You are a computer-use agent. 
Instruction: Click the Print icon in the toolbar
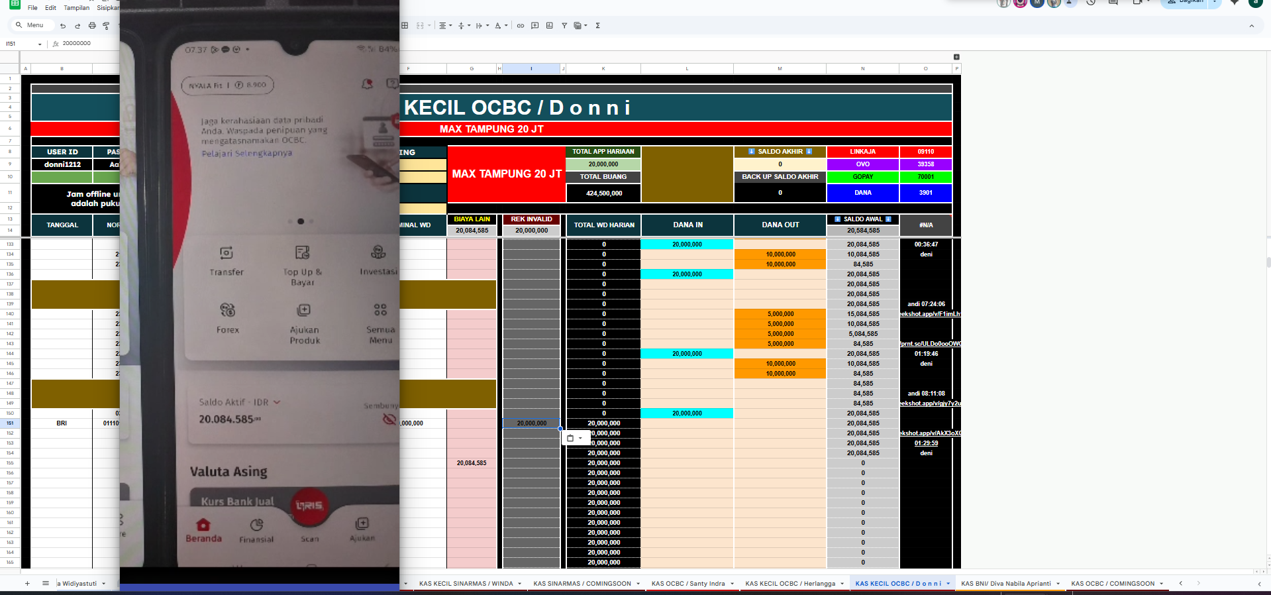coord(92,26)
